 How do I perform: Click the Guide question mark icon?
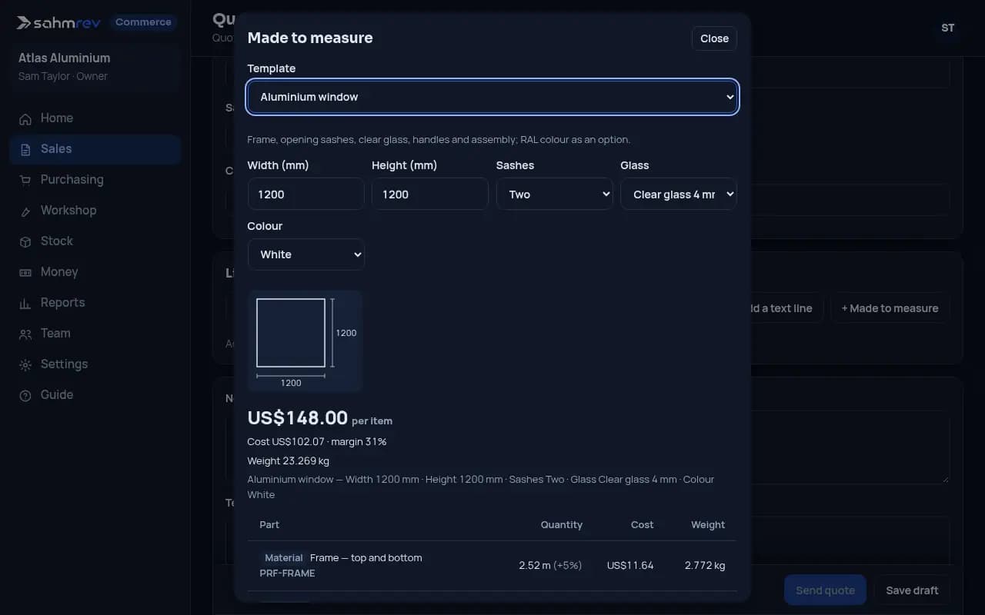click(25, 395)
